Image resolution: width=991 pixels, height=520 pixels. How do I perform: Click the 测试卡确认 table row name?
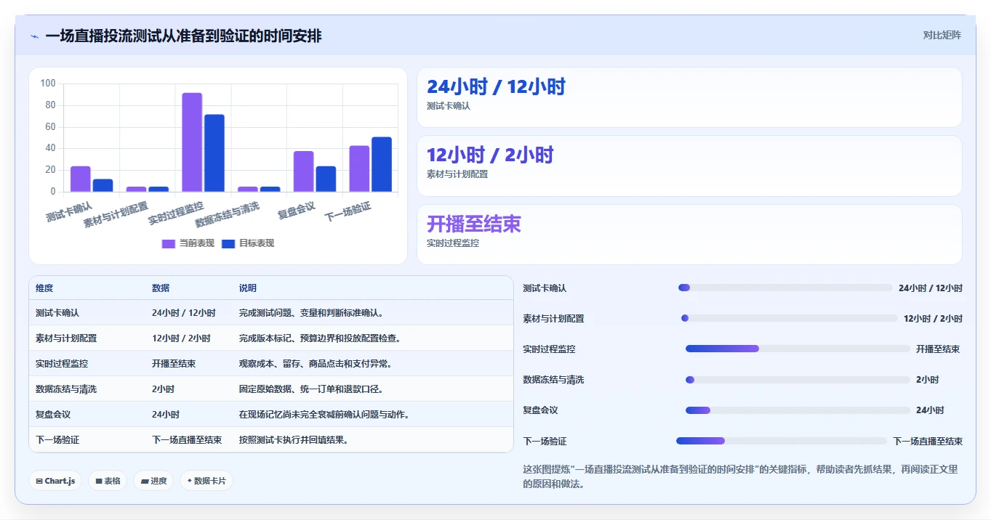tap(57, 313)
